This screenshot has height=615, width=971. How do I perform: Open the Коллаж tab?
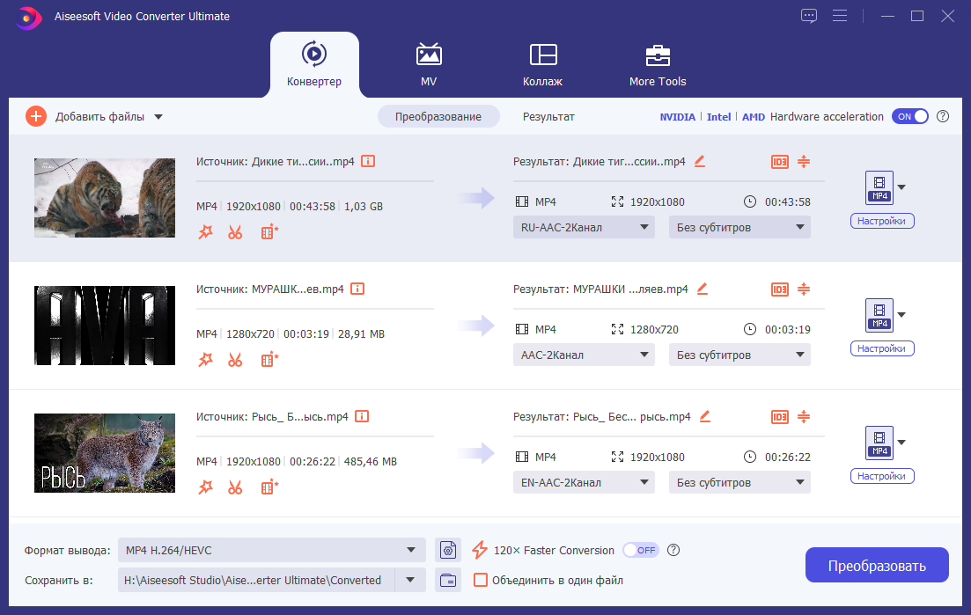[542, 64]
